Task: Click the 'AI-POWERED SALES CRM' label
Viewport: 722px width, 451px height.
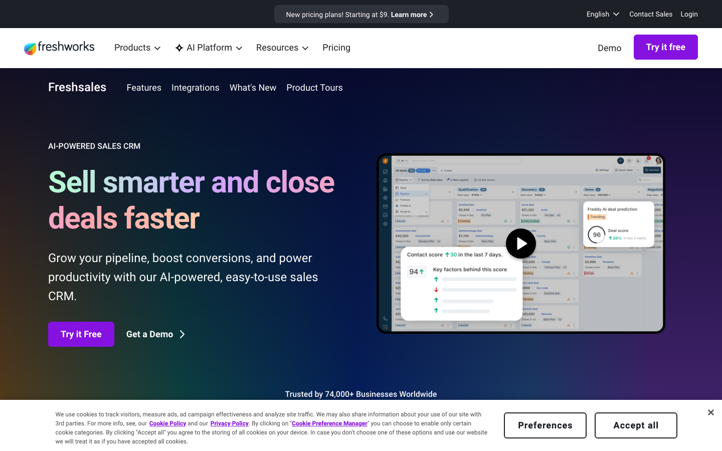Action: click(94, 146)
